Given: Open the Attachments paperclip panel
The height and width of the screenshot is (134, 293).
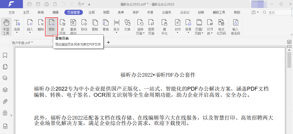Looking at the screenshot, I should [x=5, y=101].
